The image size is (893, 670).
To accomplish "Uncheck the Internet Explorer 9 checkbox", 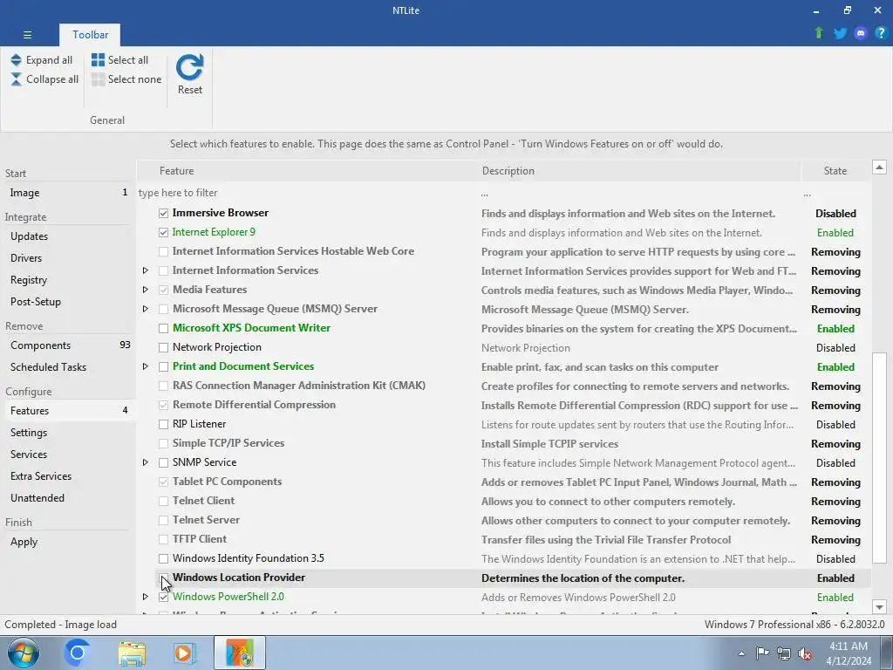I will click(x=163, y=232).
